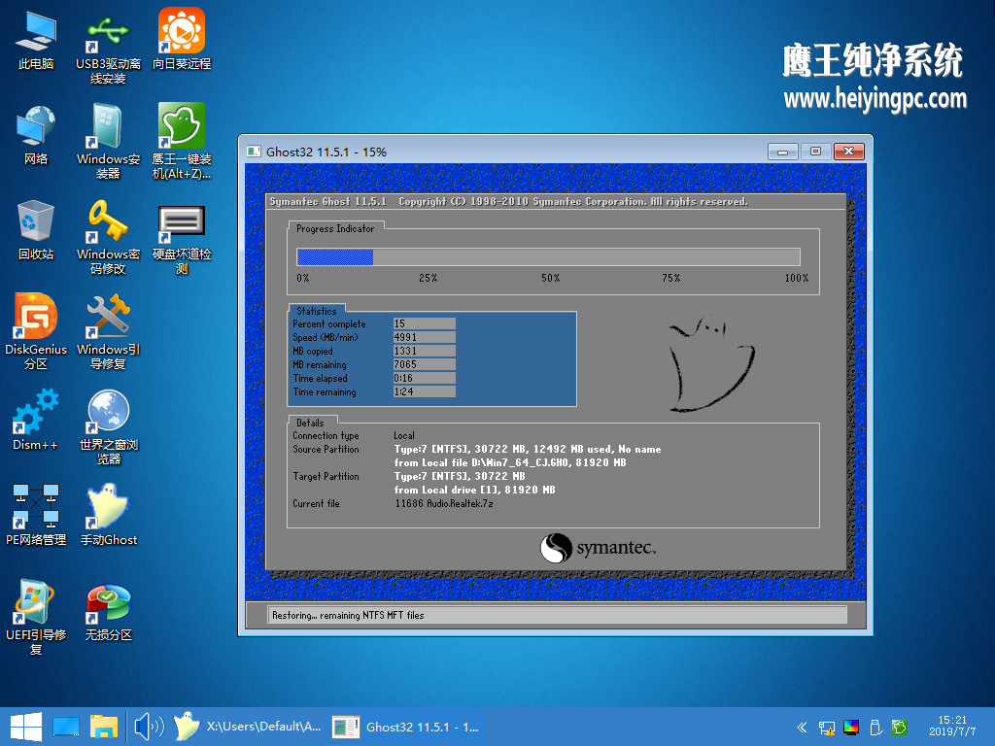The image size is (995, 746).
Task: Click the USB device tray icon
Action: pyautogui.click(x=875, y=728)
